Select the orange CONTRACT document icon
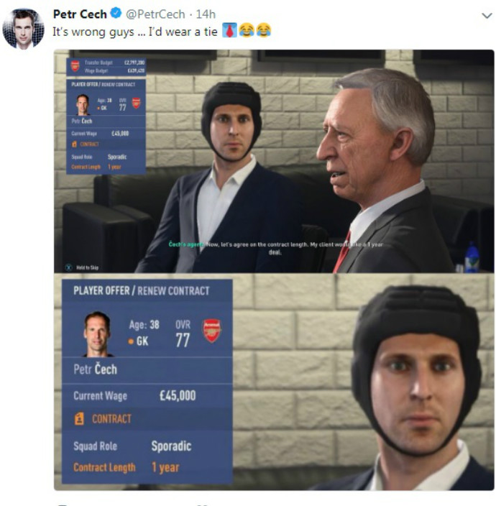The height and width of the screenshot is (506, 496). [x=79, y=418]
